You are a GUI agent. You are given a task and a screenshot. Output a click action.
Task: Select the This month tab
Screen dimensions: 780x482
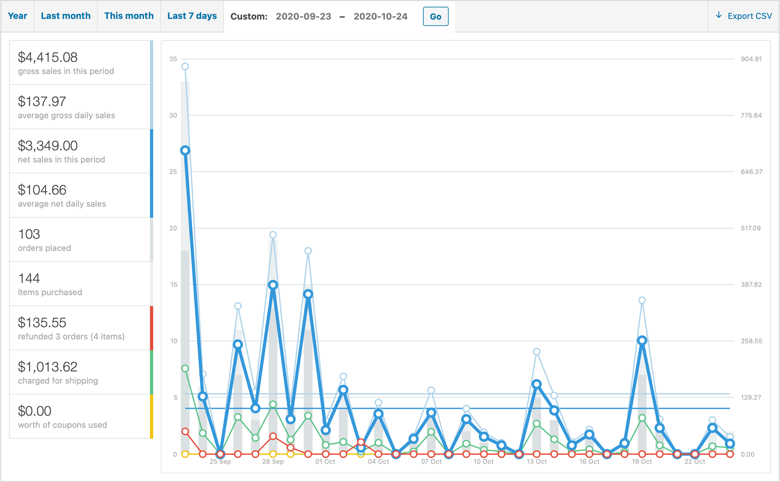(x=129, y=16)
